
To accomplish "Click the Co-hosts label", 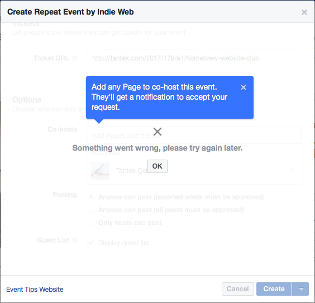I will click(x=62, y=129).
